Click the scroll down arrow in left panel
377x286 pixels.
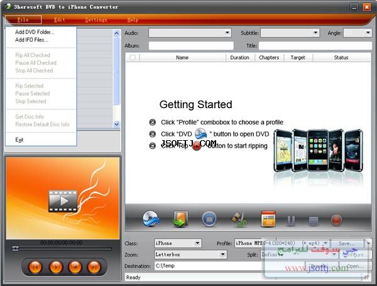(x=117, y=124)
